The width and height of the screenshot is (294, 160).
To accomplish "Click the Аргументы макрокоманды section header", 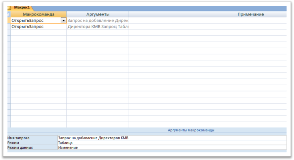I will click(191, 130).
